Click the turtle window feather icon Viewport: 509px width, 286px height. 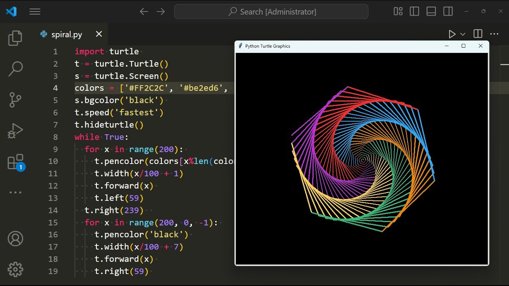240,46
